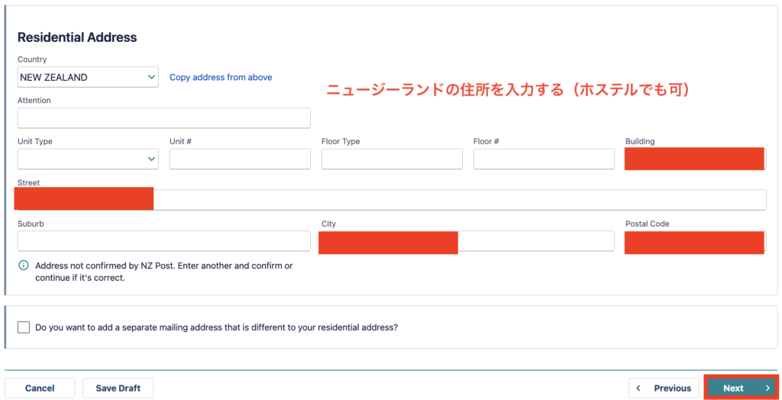
Task: Click the Save Draft button
Action: (x=118, y=388)
